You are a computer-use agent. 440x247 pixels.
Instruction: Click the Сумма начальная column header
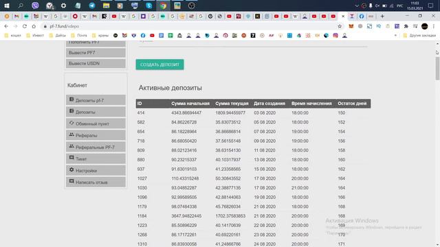(190, 104)
